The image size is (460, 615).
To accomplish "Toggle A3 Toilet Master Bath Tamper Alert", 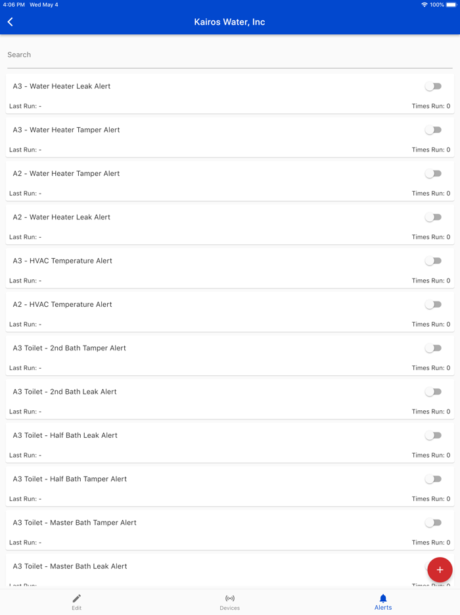I will coord(433,523).
